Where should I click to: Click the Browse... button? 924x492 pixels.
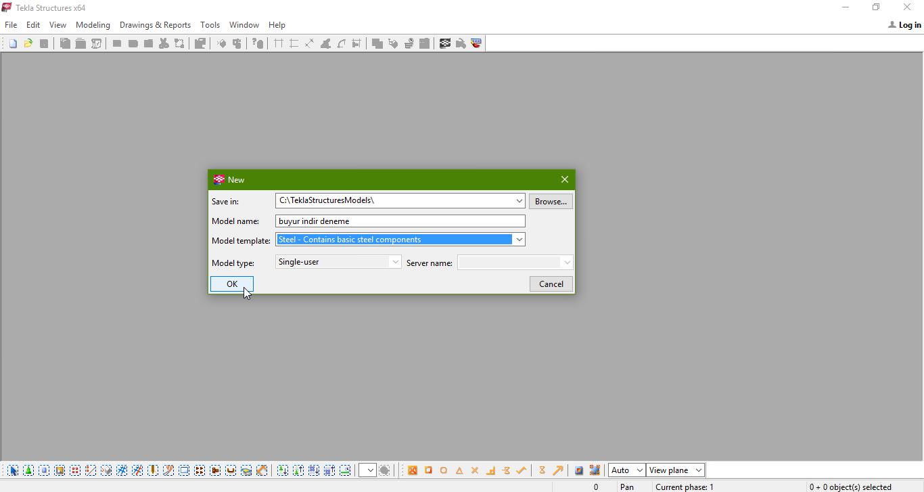[551, 202]
